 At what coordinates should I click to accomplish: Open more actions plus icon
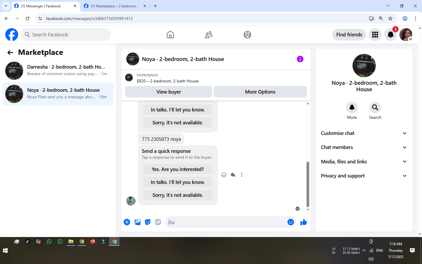click(x=127, y=222)
